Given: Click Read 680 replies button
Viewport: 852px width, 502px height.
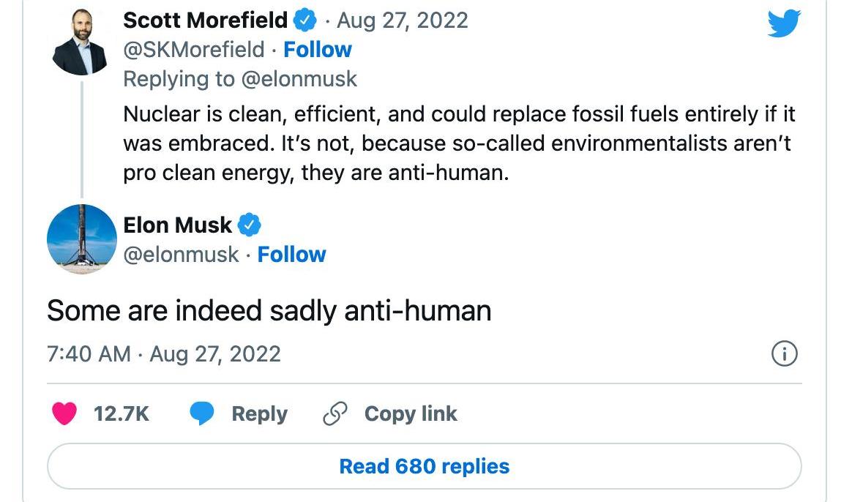Looking at the screenshot, I should 424,466.
